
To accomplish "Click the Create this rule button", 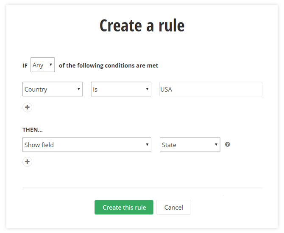I will click(124, 208).
